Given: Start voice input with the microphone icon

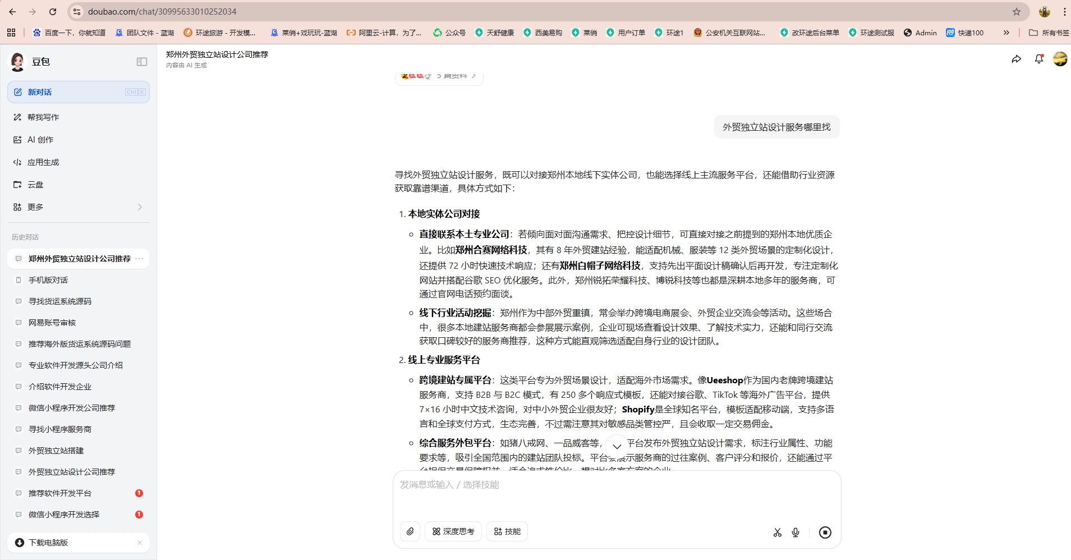Looking at the screenshot, I should [x=795, y=532].
